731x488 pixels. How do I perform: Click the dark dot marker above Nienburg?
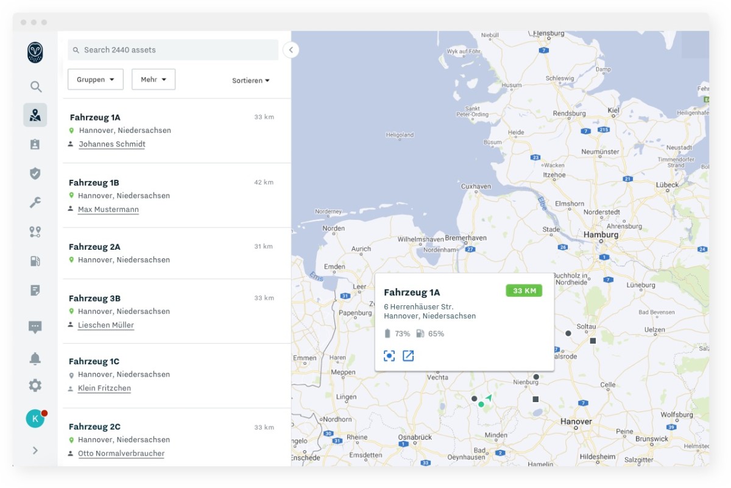pyautogui.click(x=536, y=377)
